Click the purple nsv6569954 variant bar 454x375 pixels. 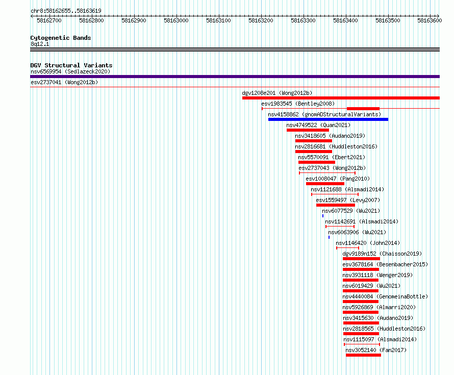pyautogui.click(x=235, y=77)
